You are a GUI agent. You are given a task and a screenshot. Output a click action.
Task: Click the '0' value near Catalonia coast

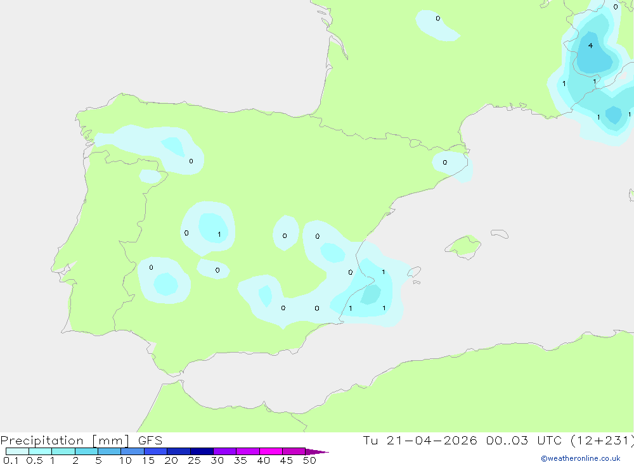coord(445,162)
